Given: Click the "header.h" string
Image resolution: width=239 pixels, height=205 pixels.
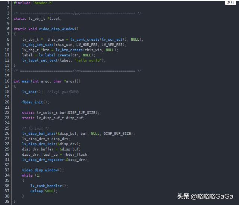Looking at the screenshot, I should [x=43, y=3].
